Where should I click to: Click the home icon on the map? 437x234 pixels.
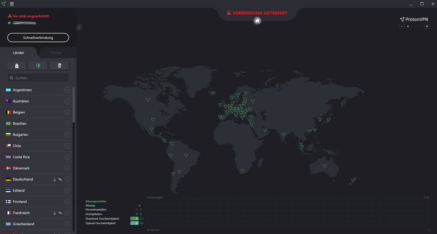pyautogui.click(x=257, y=21)
